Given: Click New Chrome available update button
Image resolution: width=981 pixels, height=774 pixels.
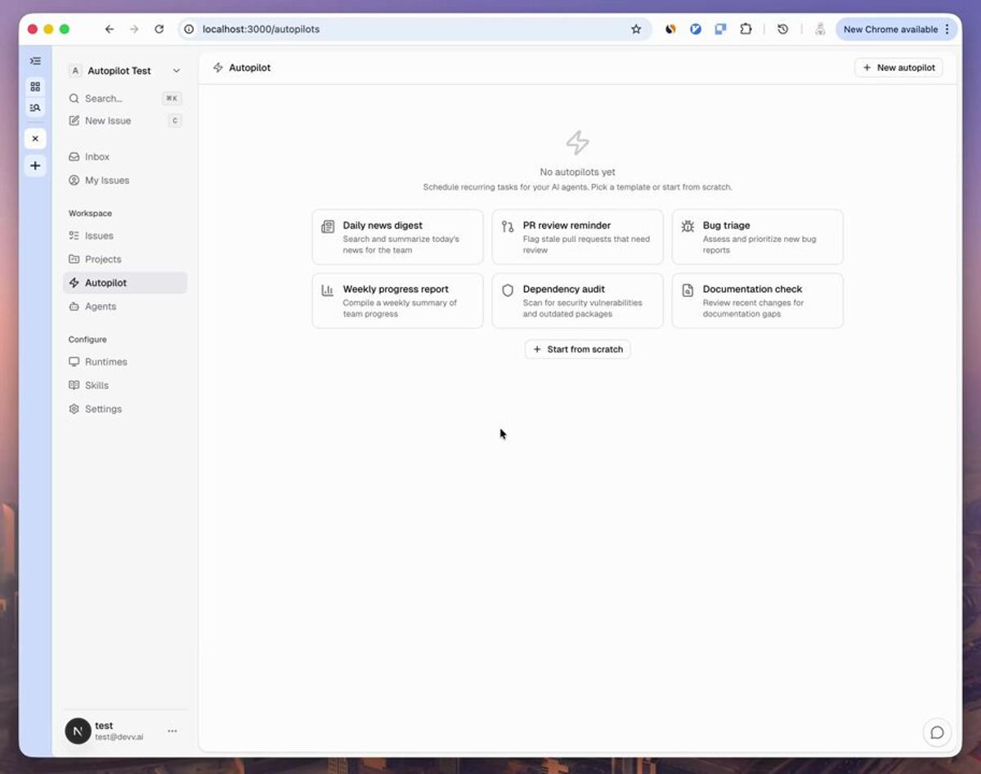Looking at the screenshot, I should [x=890, y=29].
